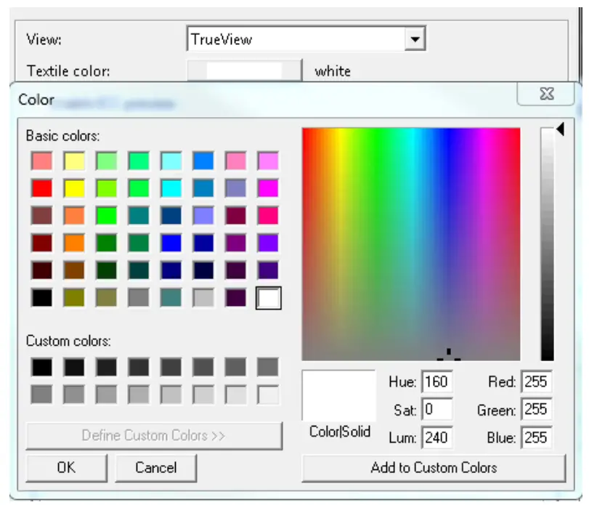The image size is (589, 505).
Task: Click the Blue value field
Action: click(x=537, y=437)
